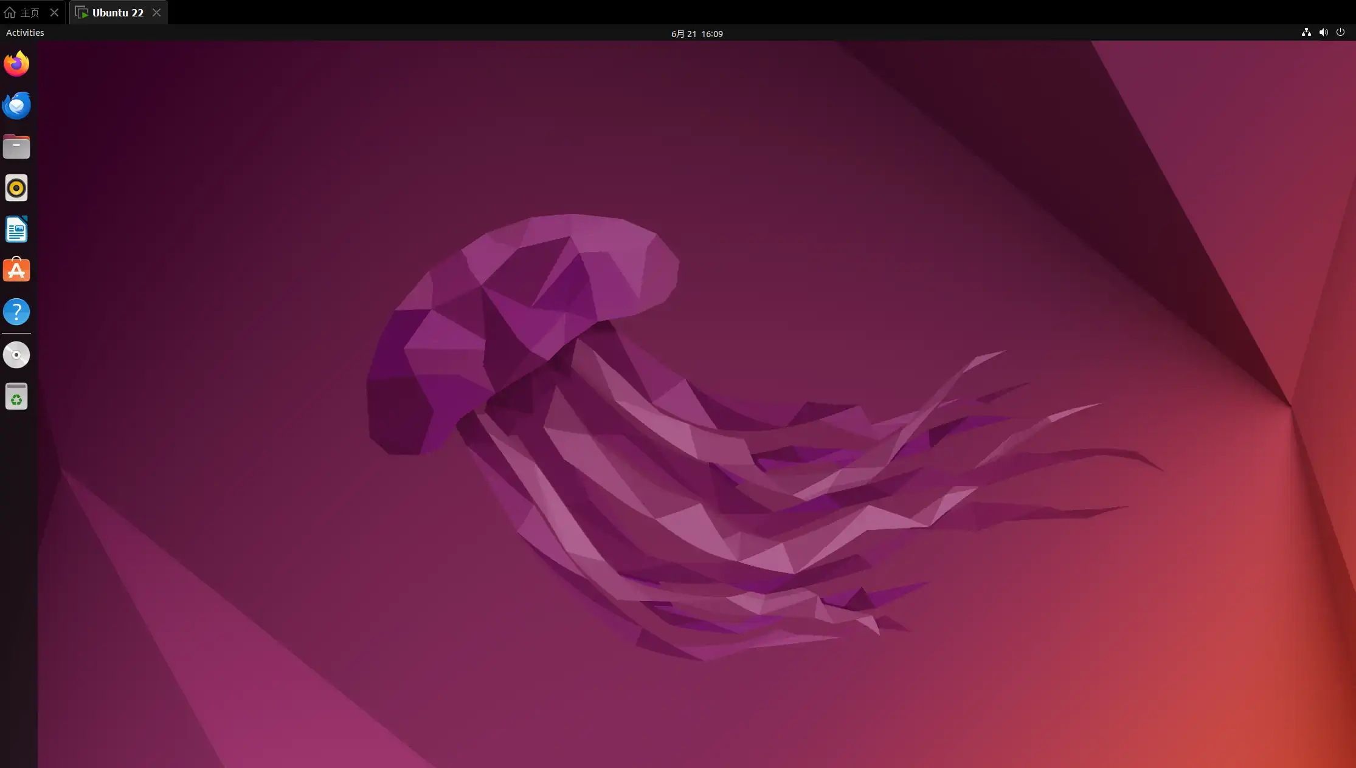Launch Rhythmbox music player
This screenshot has height=768, width=1356.
[16, 188]
